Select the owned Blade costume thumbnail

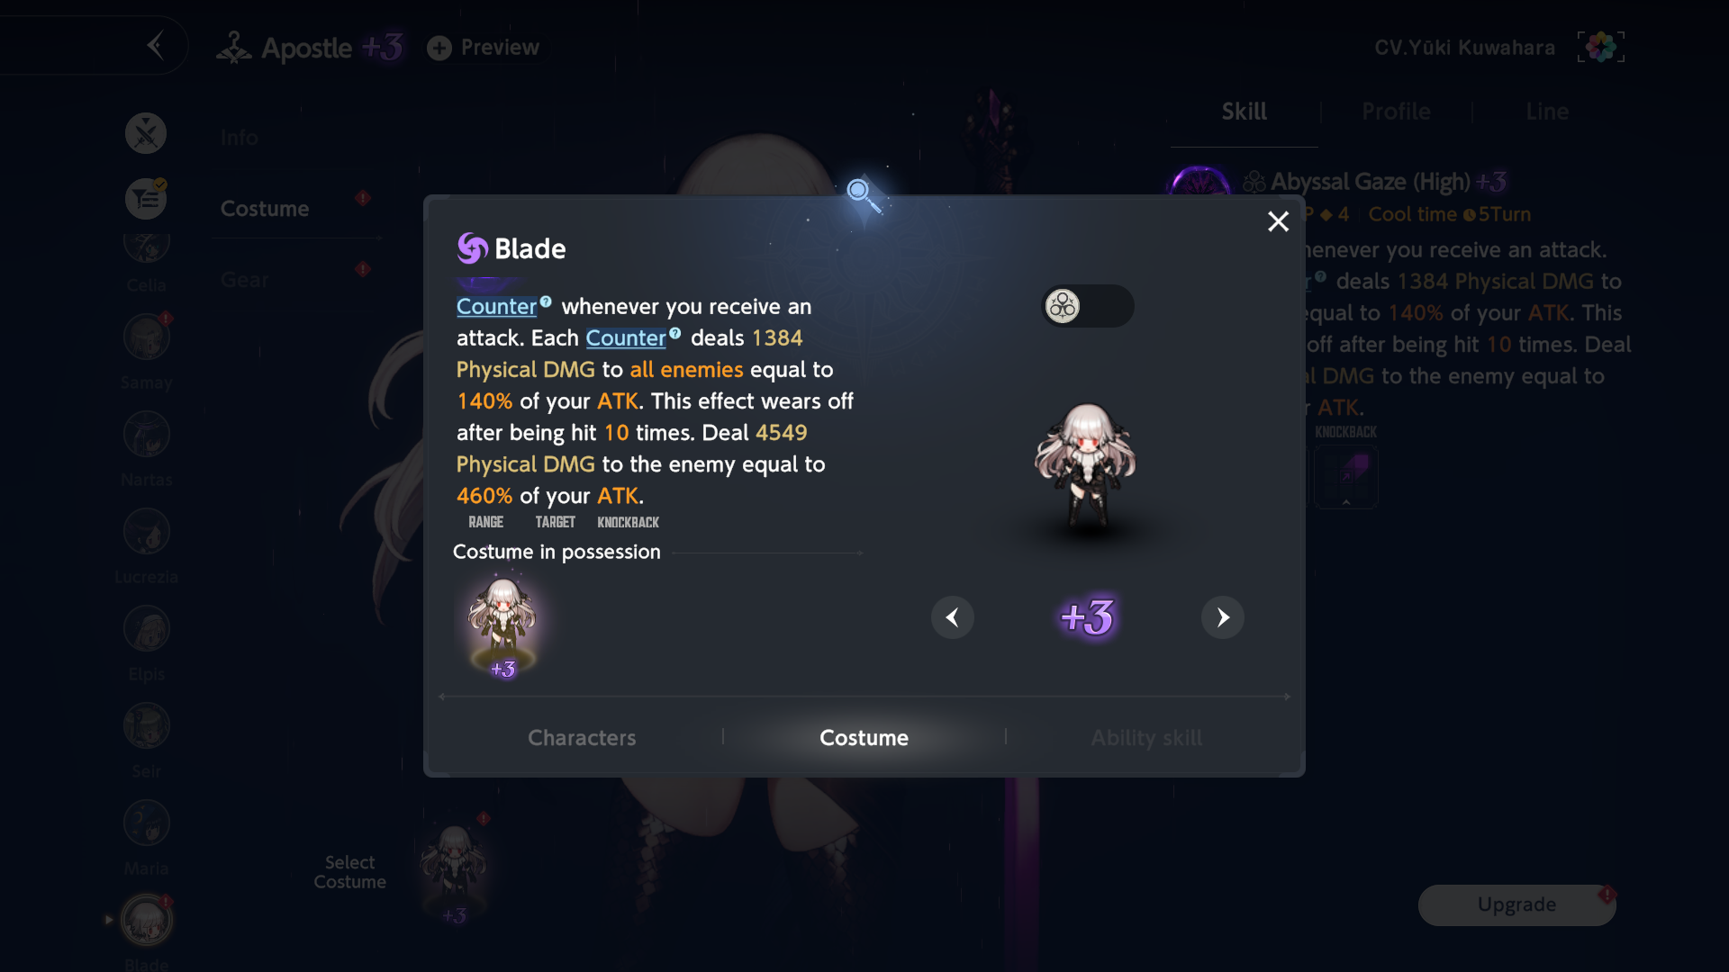point(502,627)
